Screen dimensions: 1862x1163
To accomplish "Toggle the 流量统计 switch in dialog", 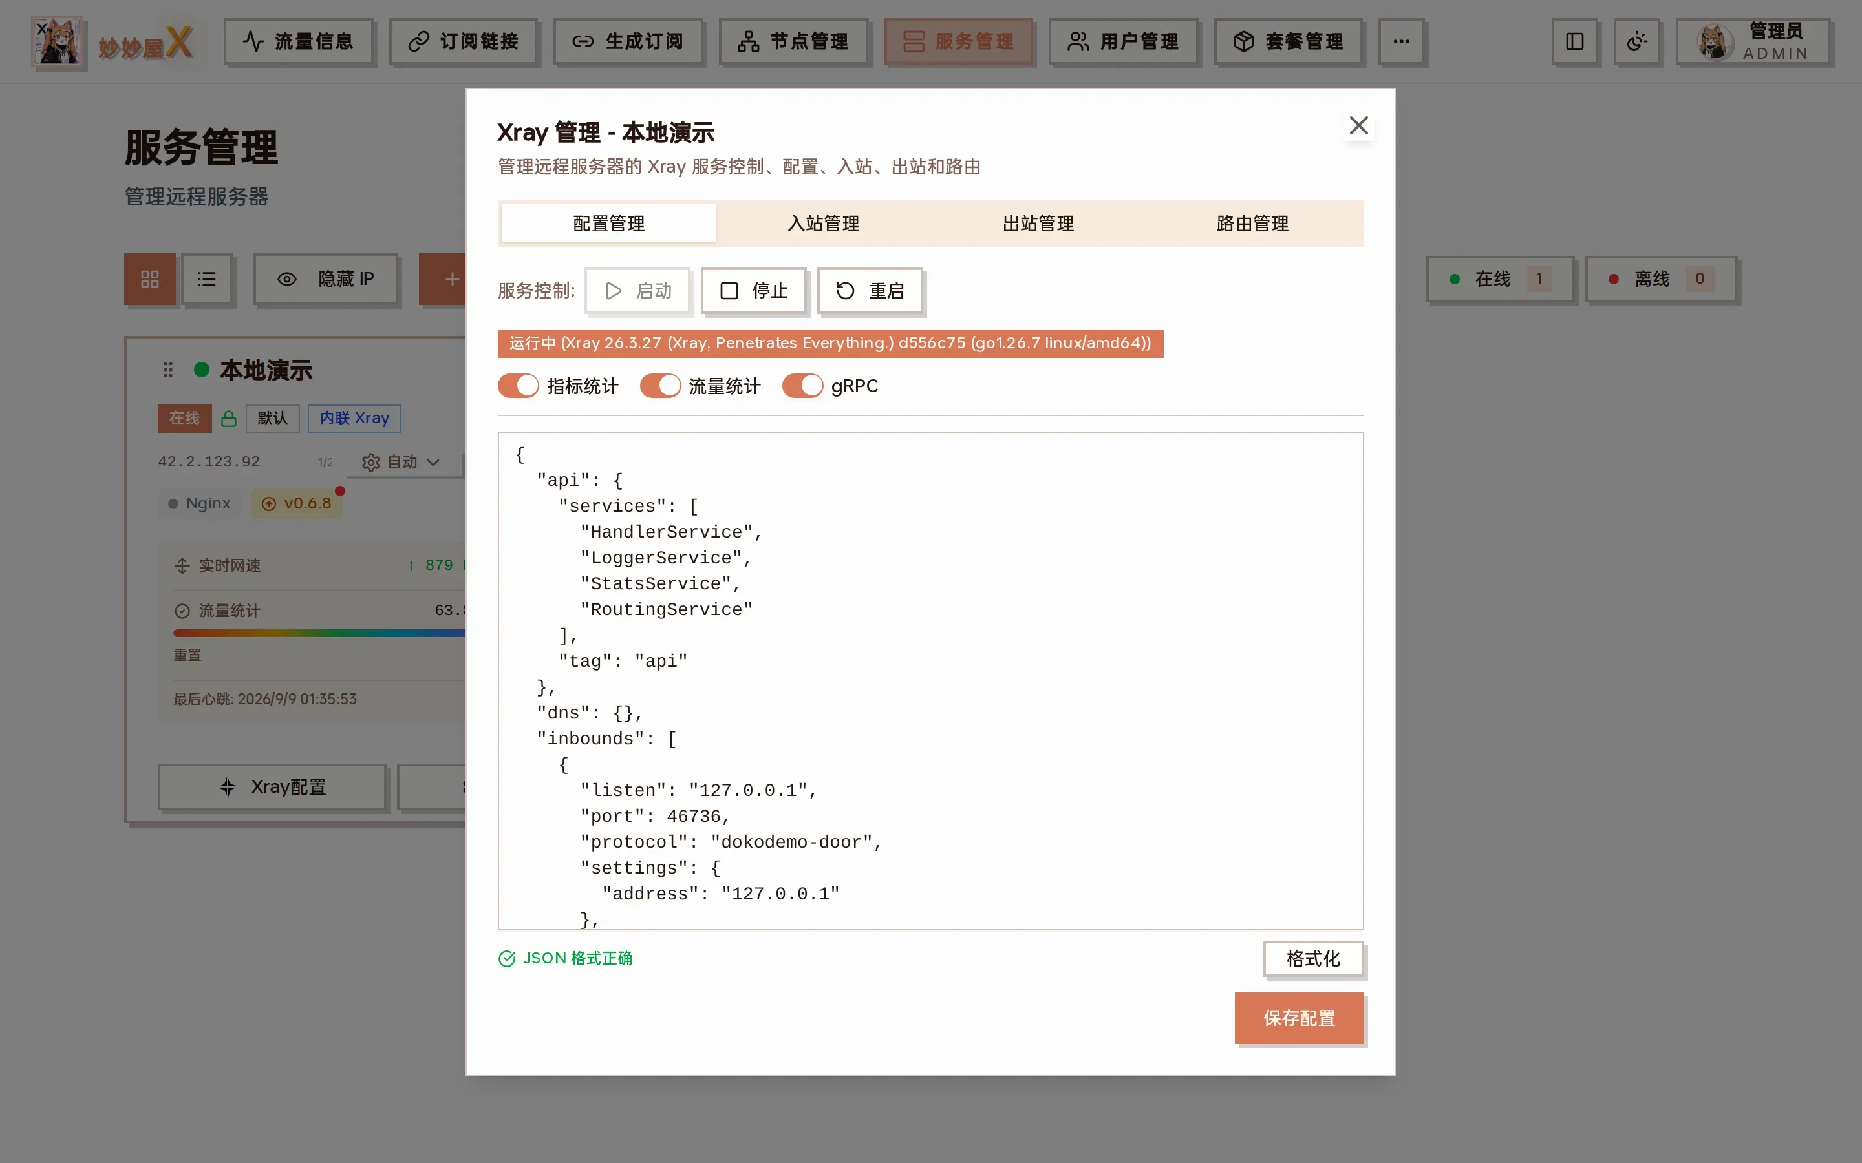I will pyautogui.click(x=660, y=386).
